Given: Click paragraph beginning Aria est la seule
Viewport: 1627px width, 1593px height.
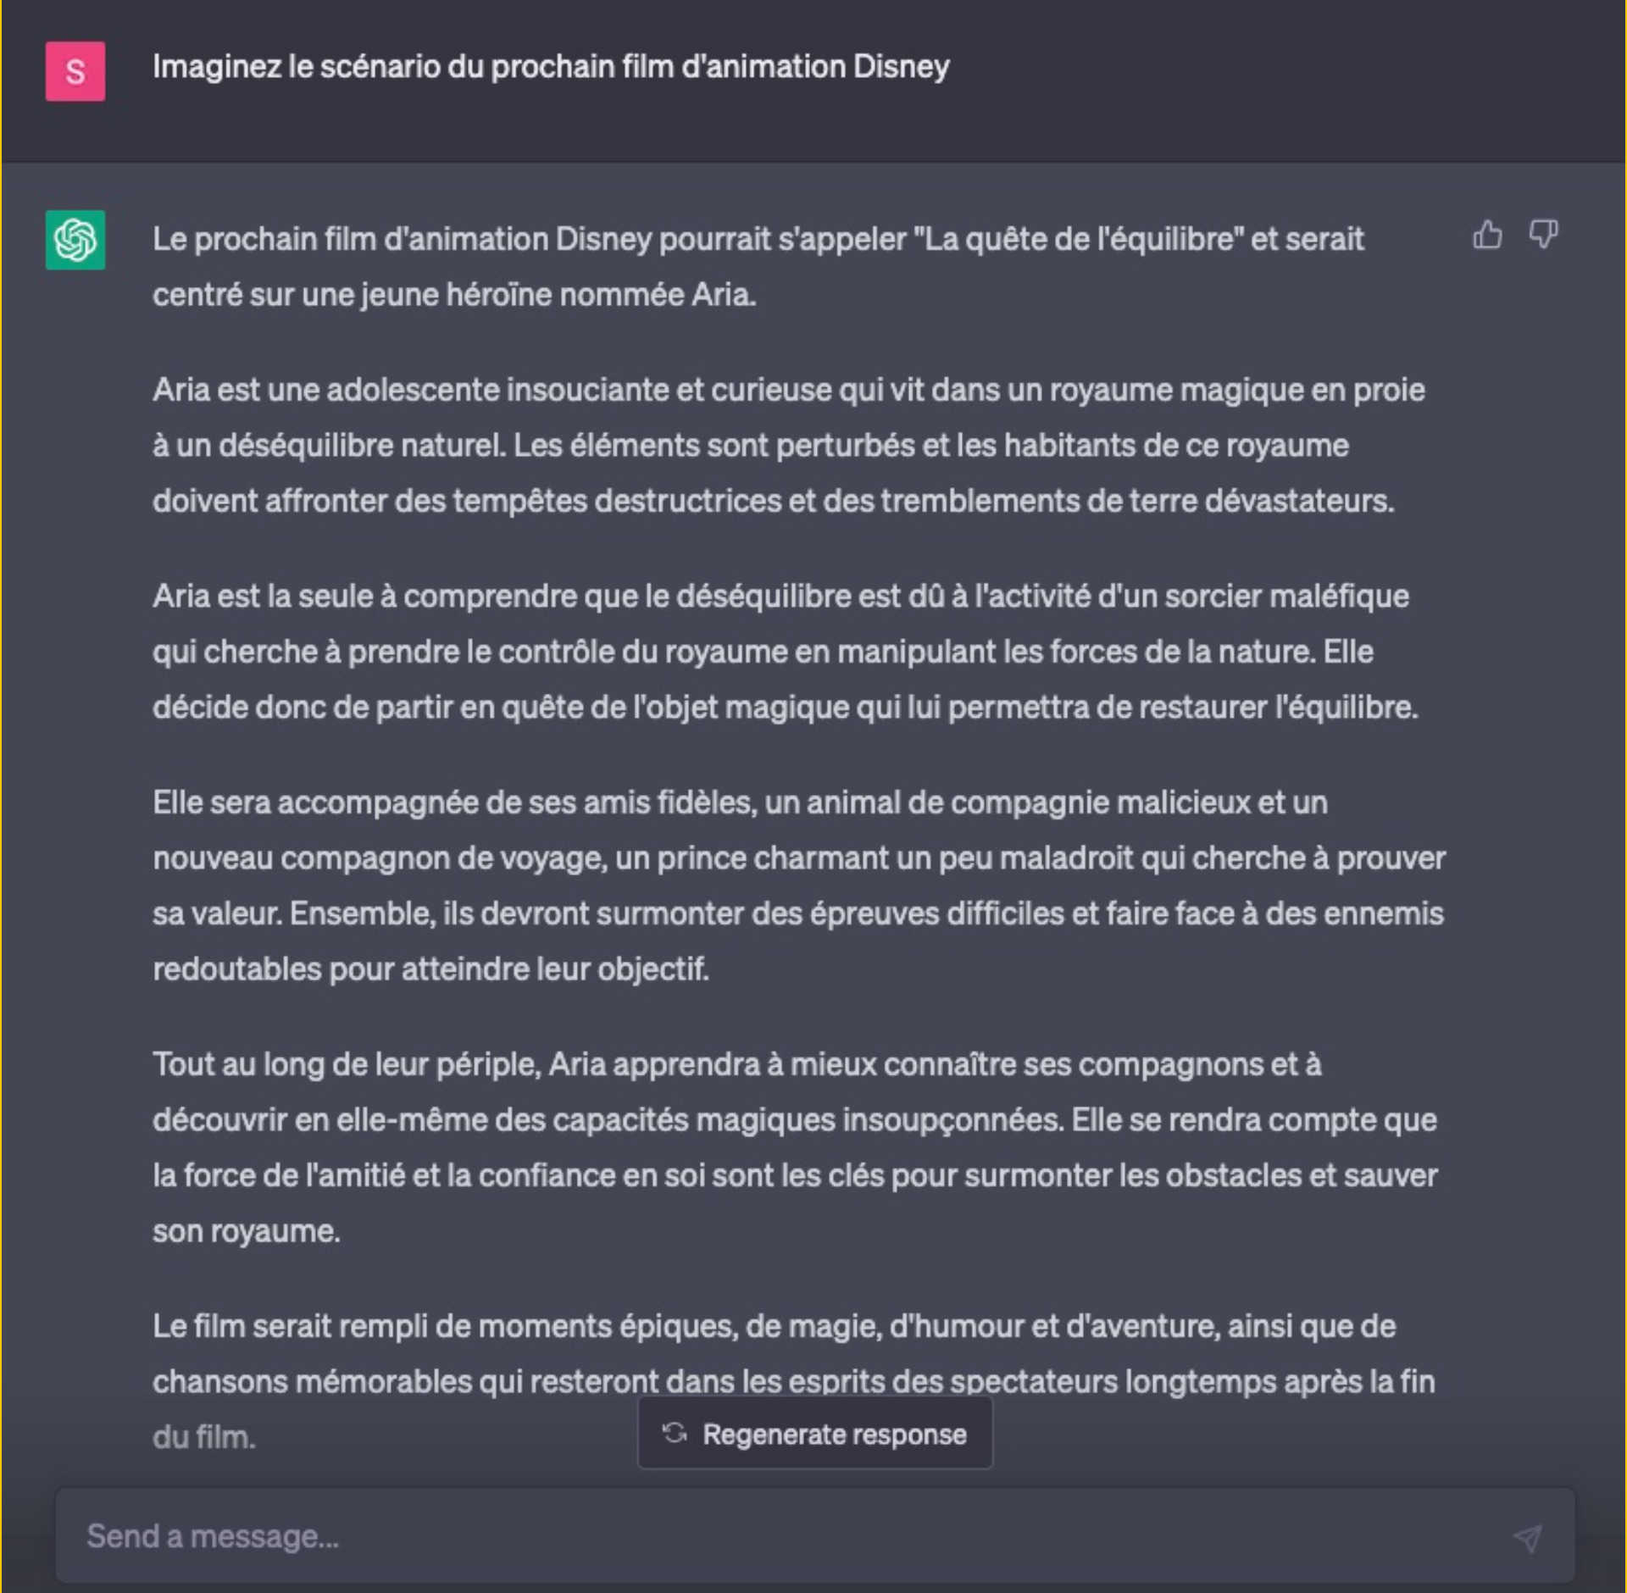Looking at the screenshot, I should (786, 652).
